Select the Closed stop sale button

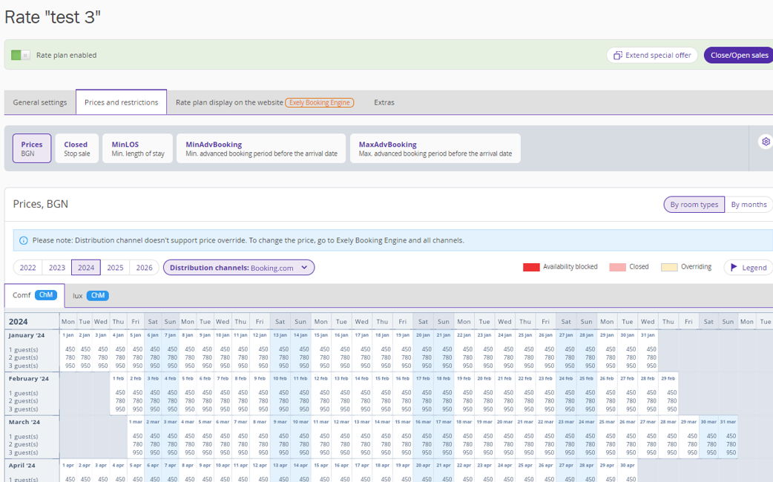tap(76, 148)
